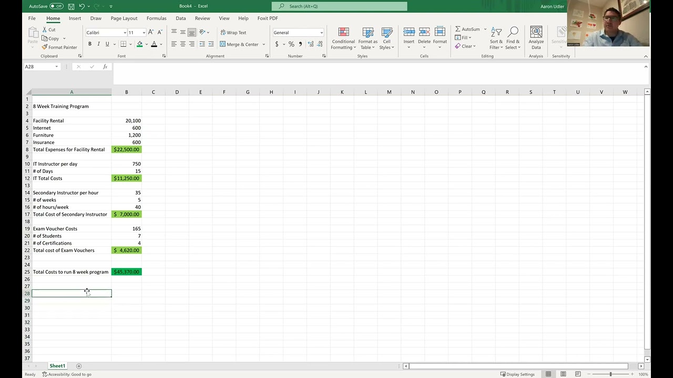Screen dimensions: 673x378
Task: Click the AutoSum sigma button
Action: click(x=467, y=29)
